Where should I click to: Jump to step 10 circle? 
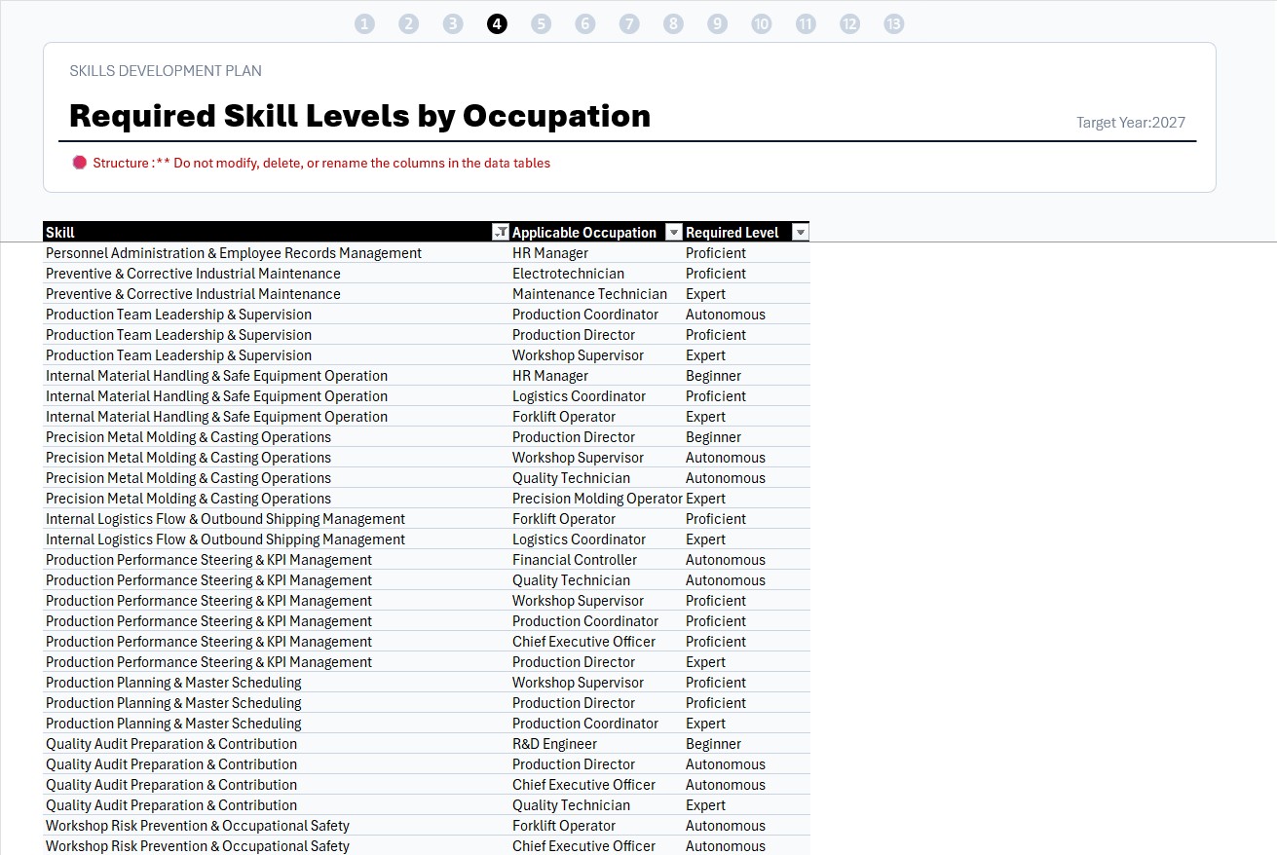point(762,24)
